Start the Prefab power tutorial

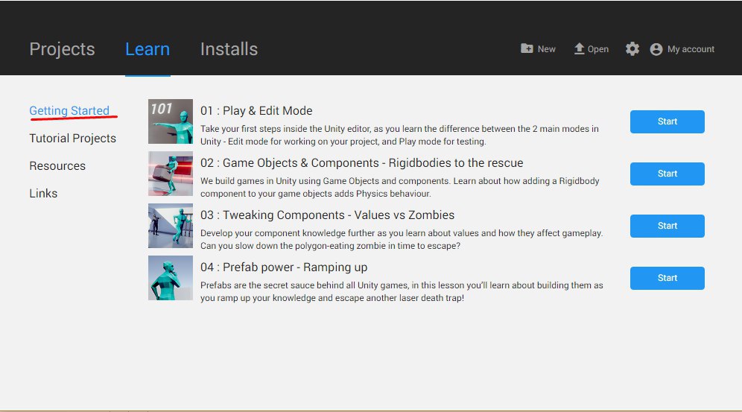click(668, 278)
